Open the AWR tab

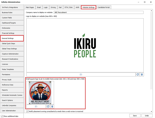pos(77,7)
